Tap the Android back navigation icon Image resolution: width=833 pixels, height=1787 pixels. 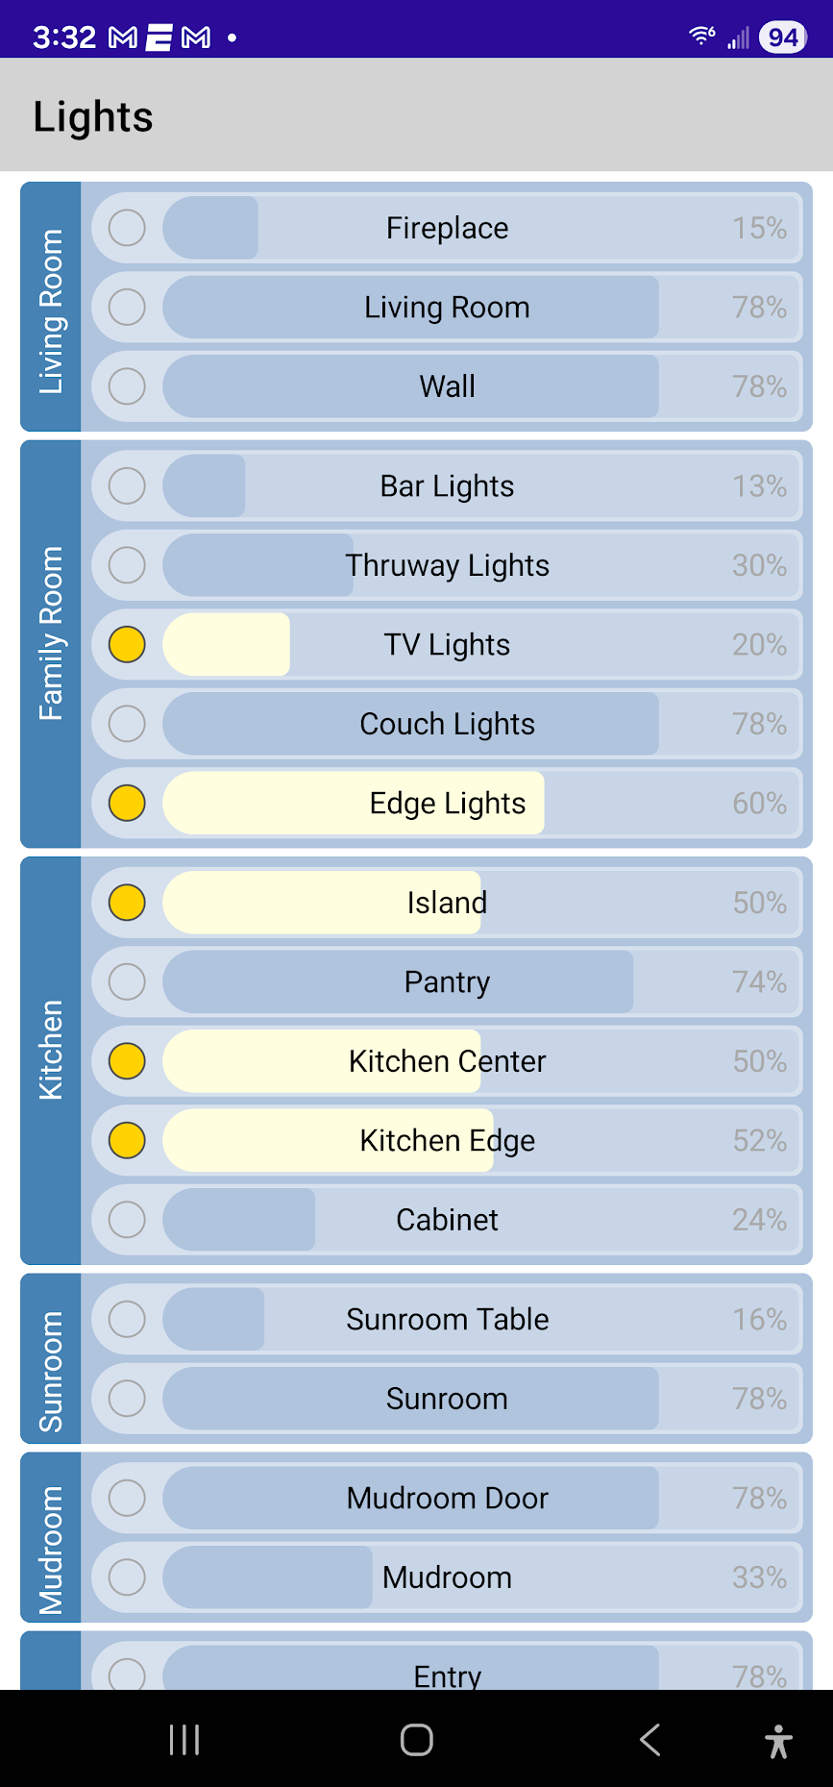coord(650,1739)
